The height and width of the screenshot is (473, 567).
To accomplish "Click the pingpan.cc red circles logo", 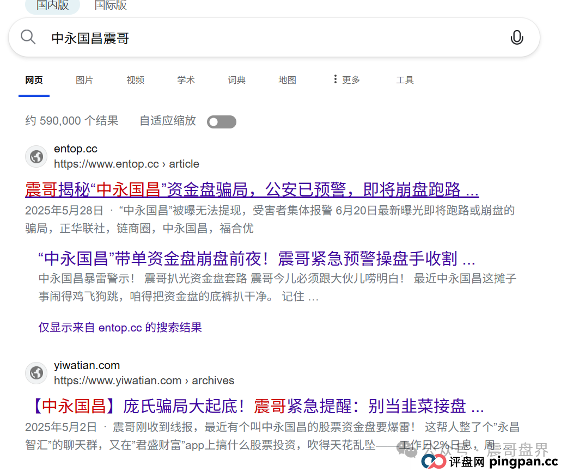I will click(433, 461).
